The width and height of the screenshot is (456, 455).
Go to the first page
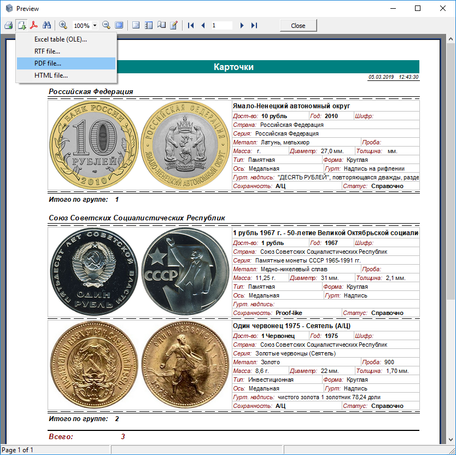[191, 25]
